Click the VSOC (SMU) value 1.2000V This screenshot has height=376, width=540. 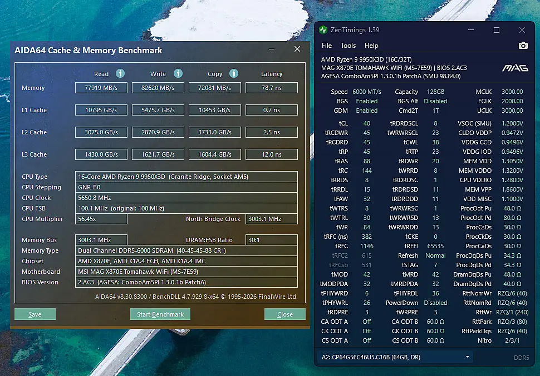pyautogui.click(x=512, y=123)
